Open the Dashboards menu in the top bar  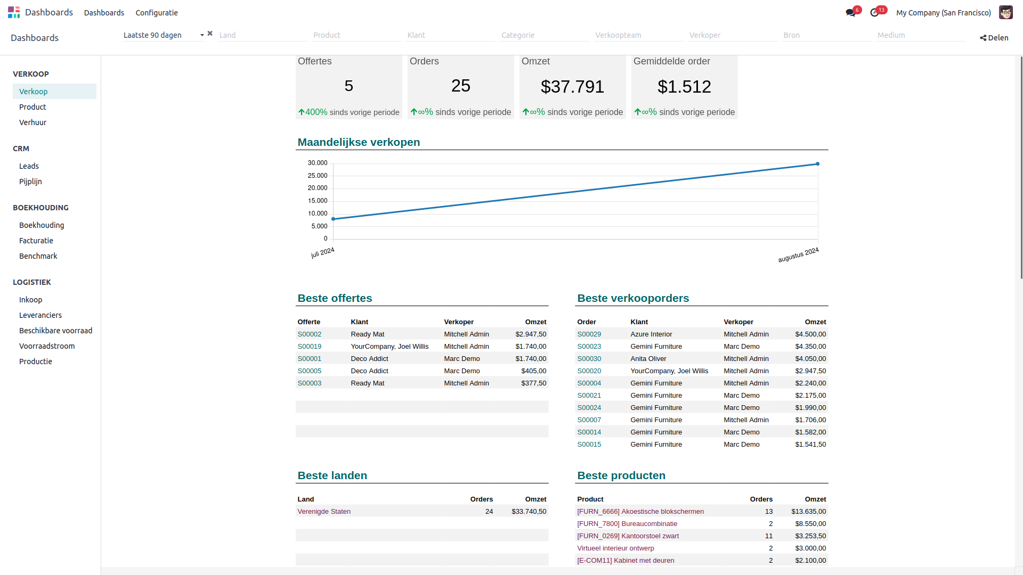pyautogui.click(x=104, y=12)
